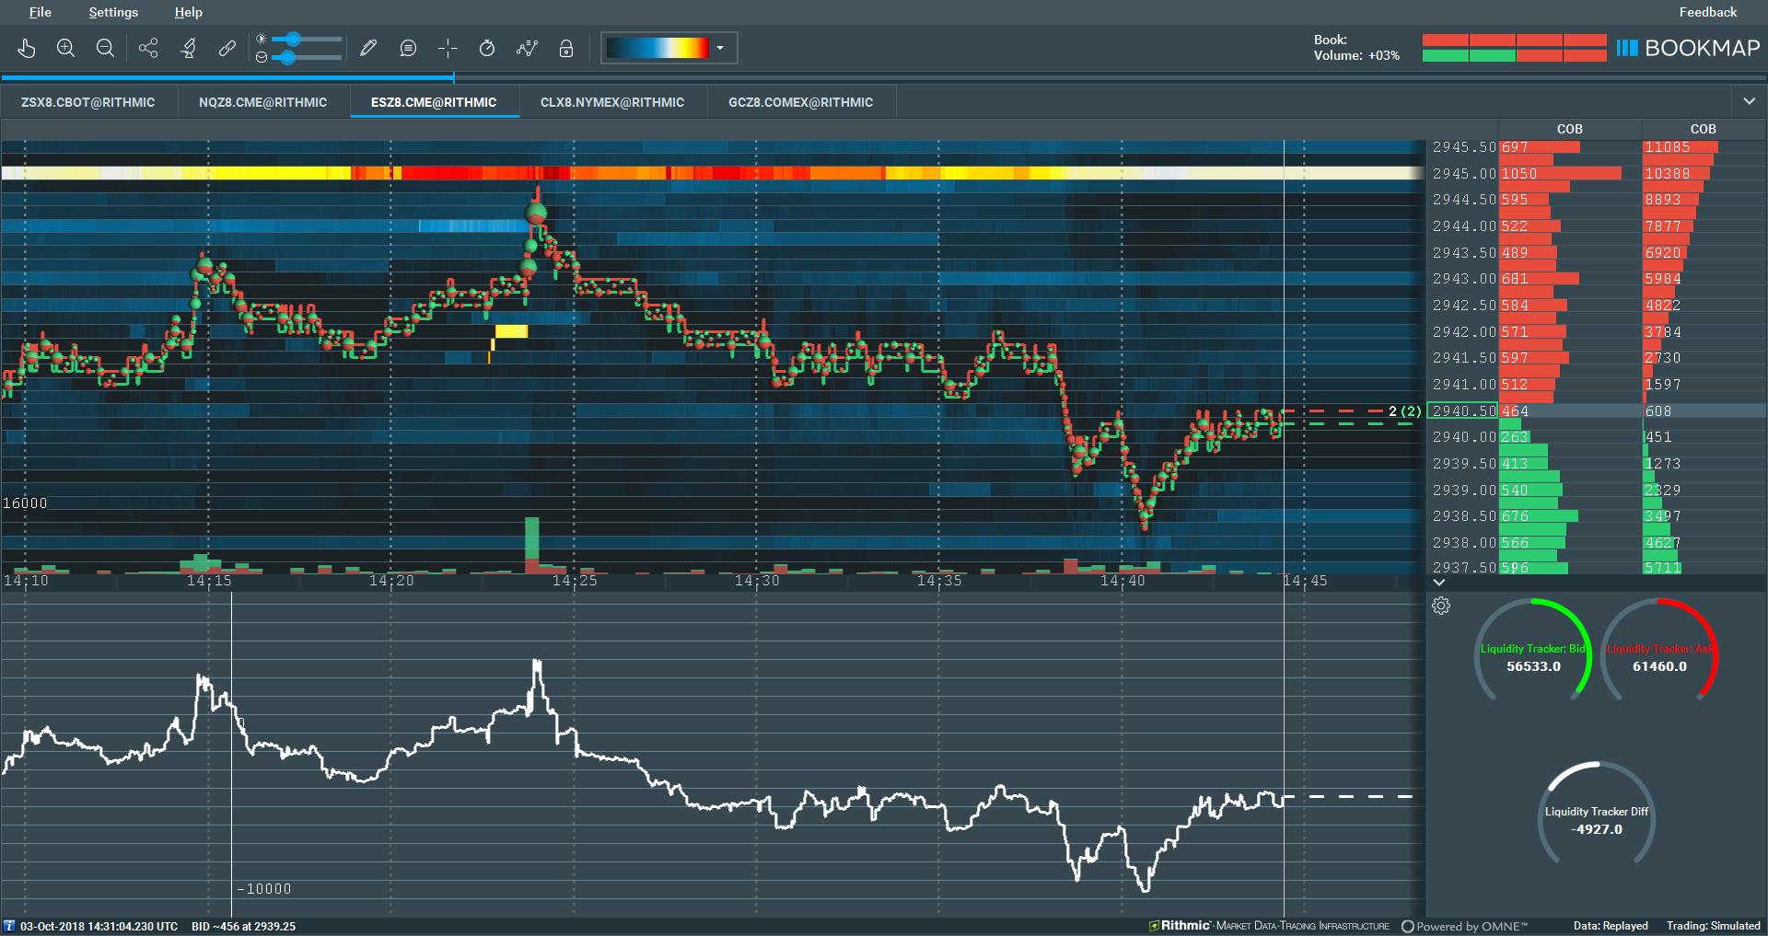Click the 2 (2) order marker on price line
The image size is (1768, 936).
click(x=1404, y=411)
